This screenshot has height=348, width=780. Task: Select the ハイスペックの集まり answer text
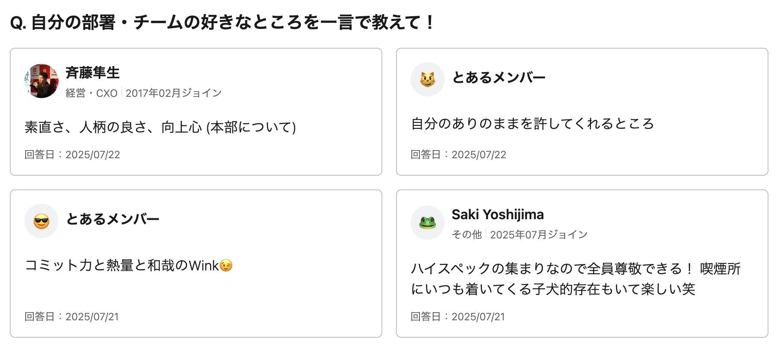point(575,279)
